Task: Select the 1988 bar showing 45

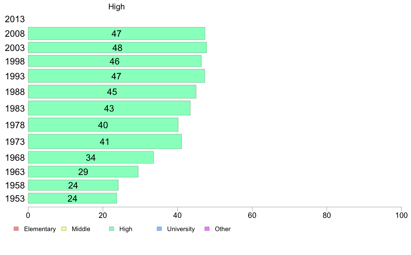Action: point(112,92)
